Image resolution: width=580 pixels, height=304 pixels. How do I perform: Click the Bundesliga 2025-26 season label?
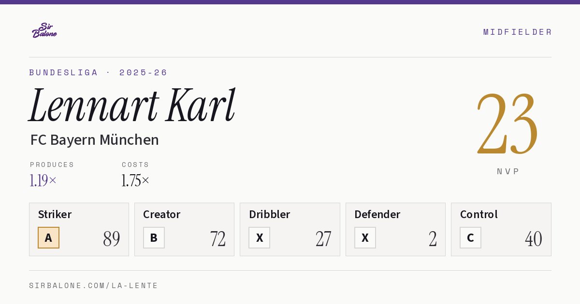[99, 72]
